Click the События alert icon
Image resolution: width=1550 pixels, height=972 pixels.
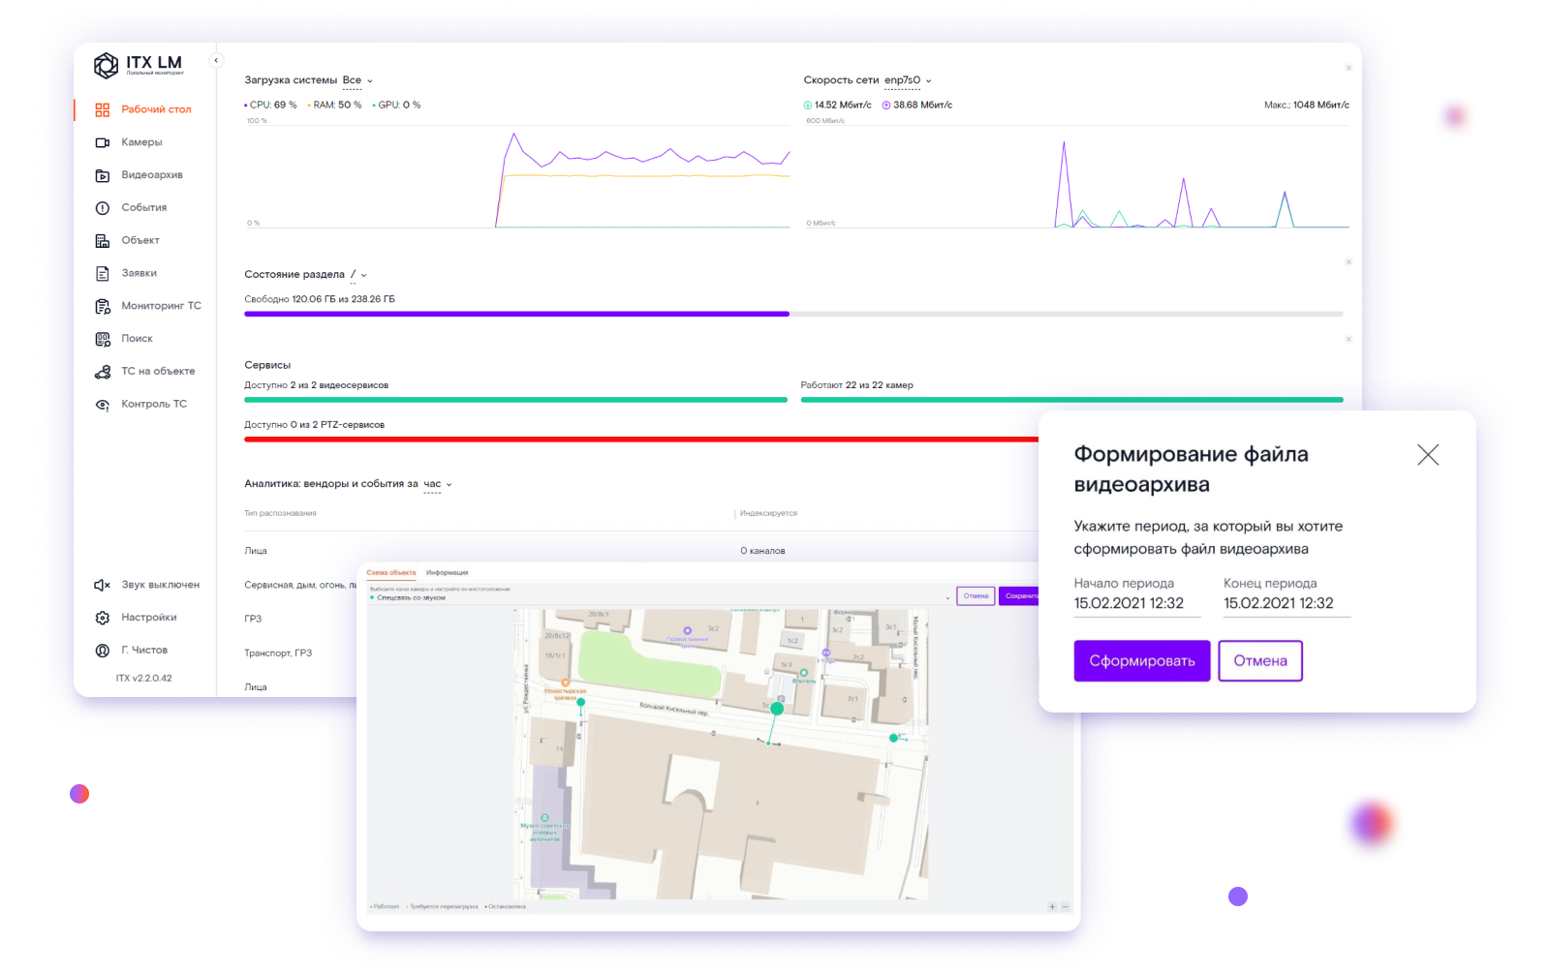click(103, 208)
